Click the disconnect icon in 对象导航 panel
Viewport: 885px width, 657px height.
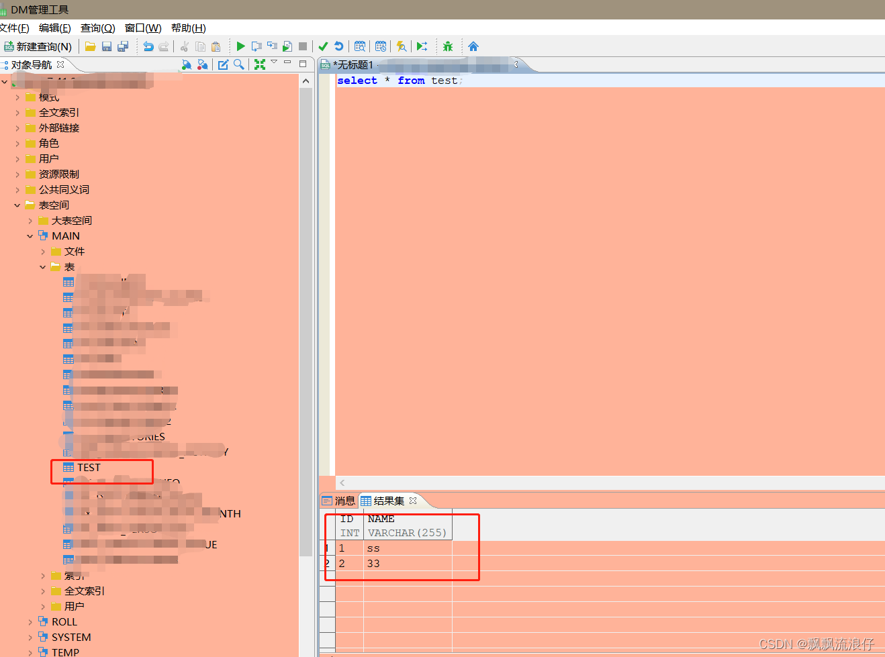(x=202, y=64)
